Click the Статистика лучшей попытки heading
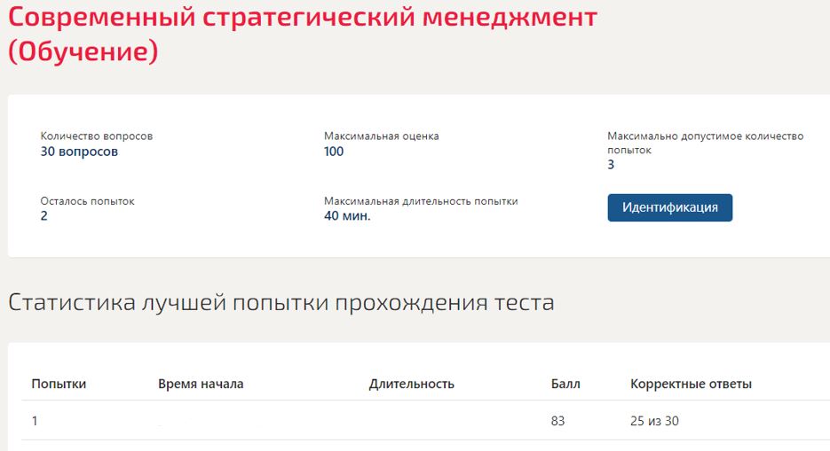830x451 pixels. (x=281, y=302)
